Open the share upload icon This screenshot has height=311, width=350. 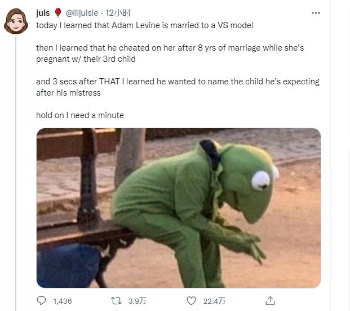click(x=270, y=301)
